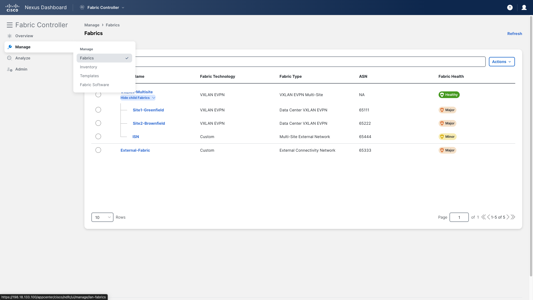Viewport: 533px width, 300px height.
Task: Click the Nexus Dashboard title
Action: [x=46, y=7]
